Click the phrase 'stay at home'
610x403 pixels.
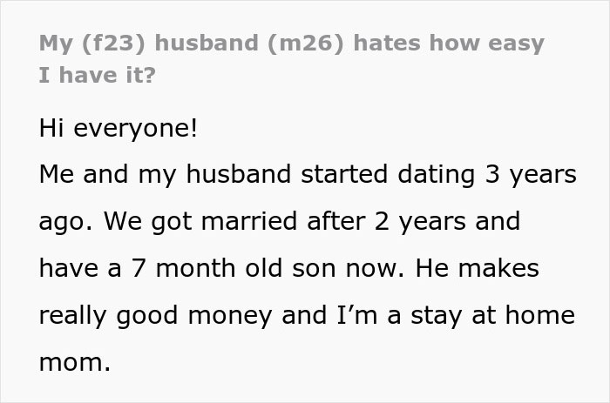(493, 316)
